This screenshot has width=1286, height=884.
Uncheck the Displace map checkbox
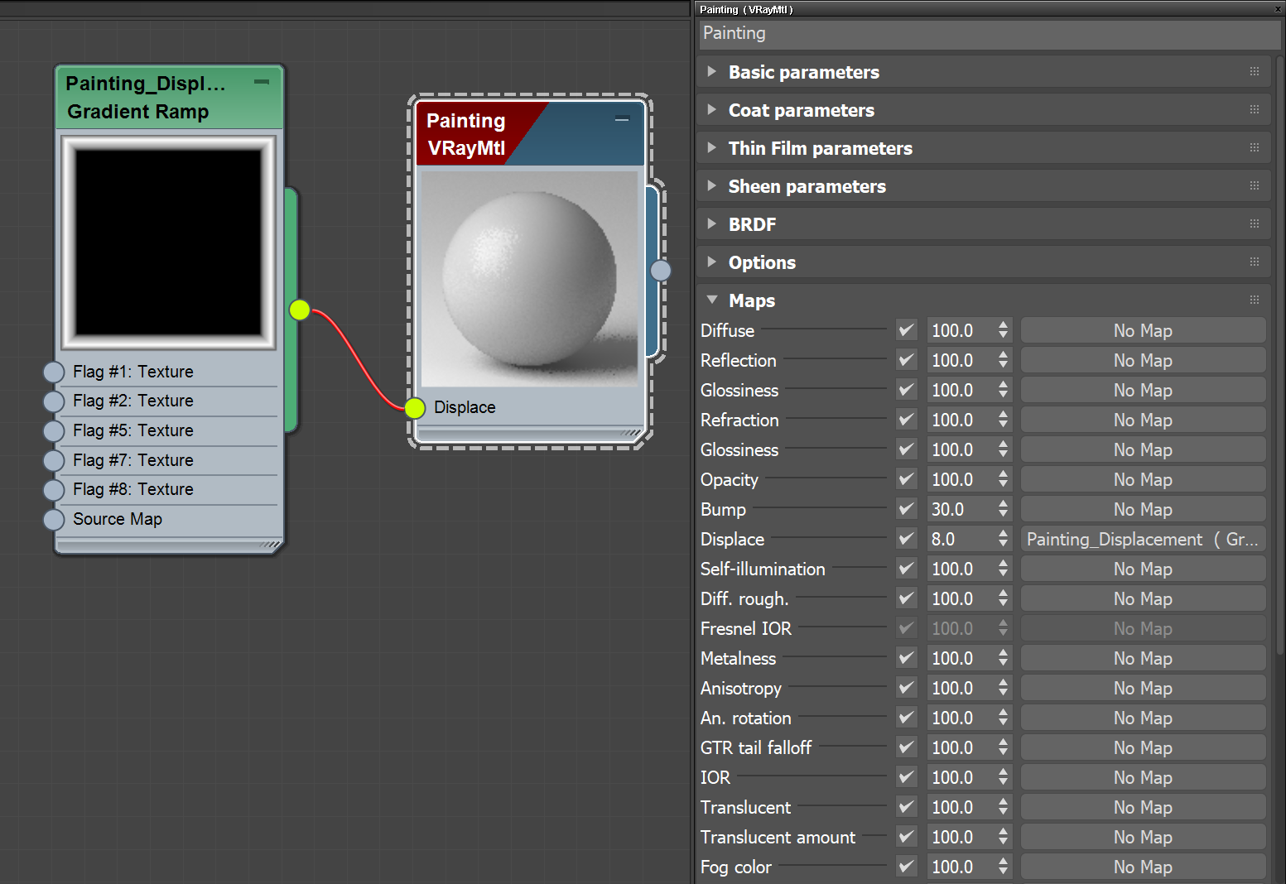point(907,539)
